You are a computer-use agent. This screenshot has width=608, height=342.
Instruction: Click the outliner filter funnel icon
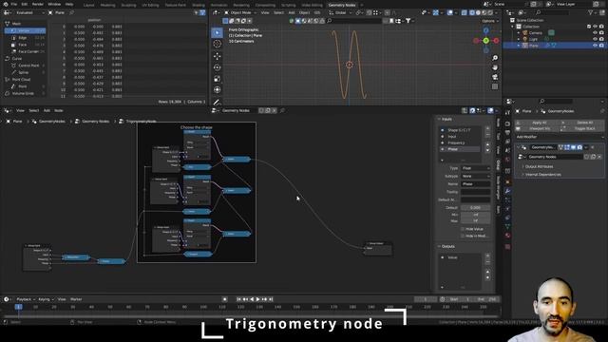coord(591,12)
